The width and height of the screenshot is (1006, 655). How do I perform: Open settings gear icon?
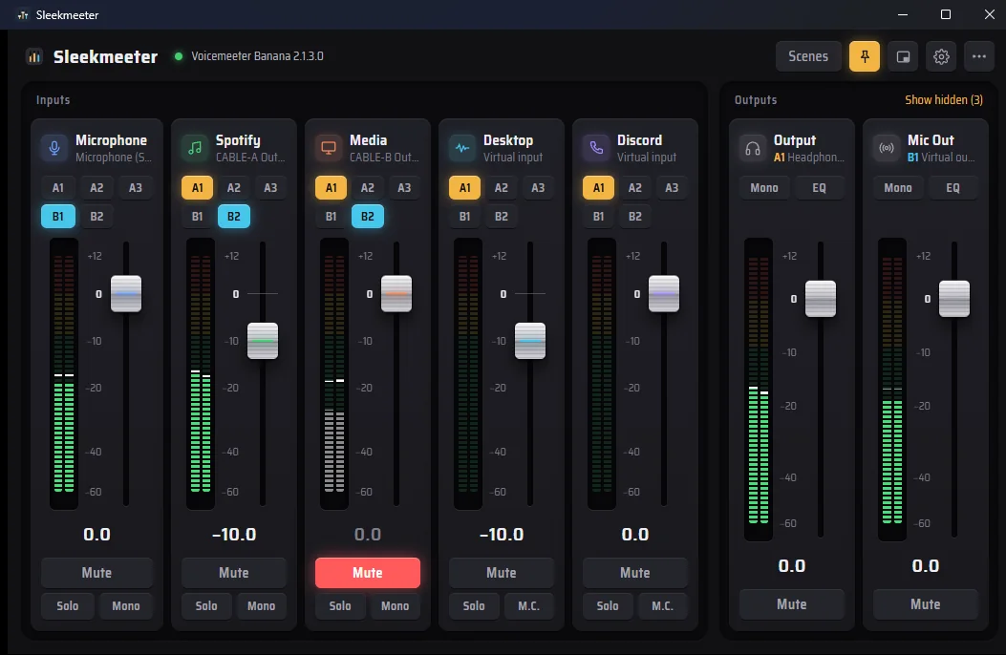941,56
